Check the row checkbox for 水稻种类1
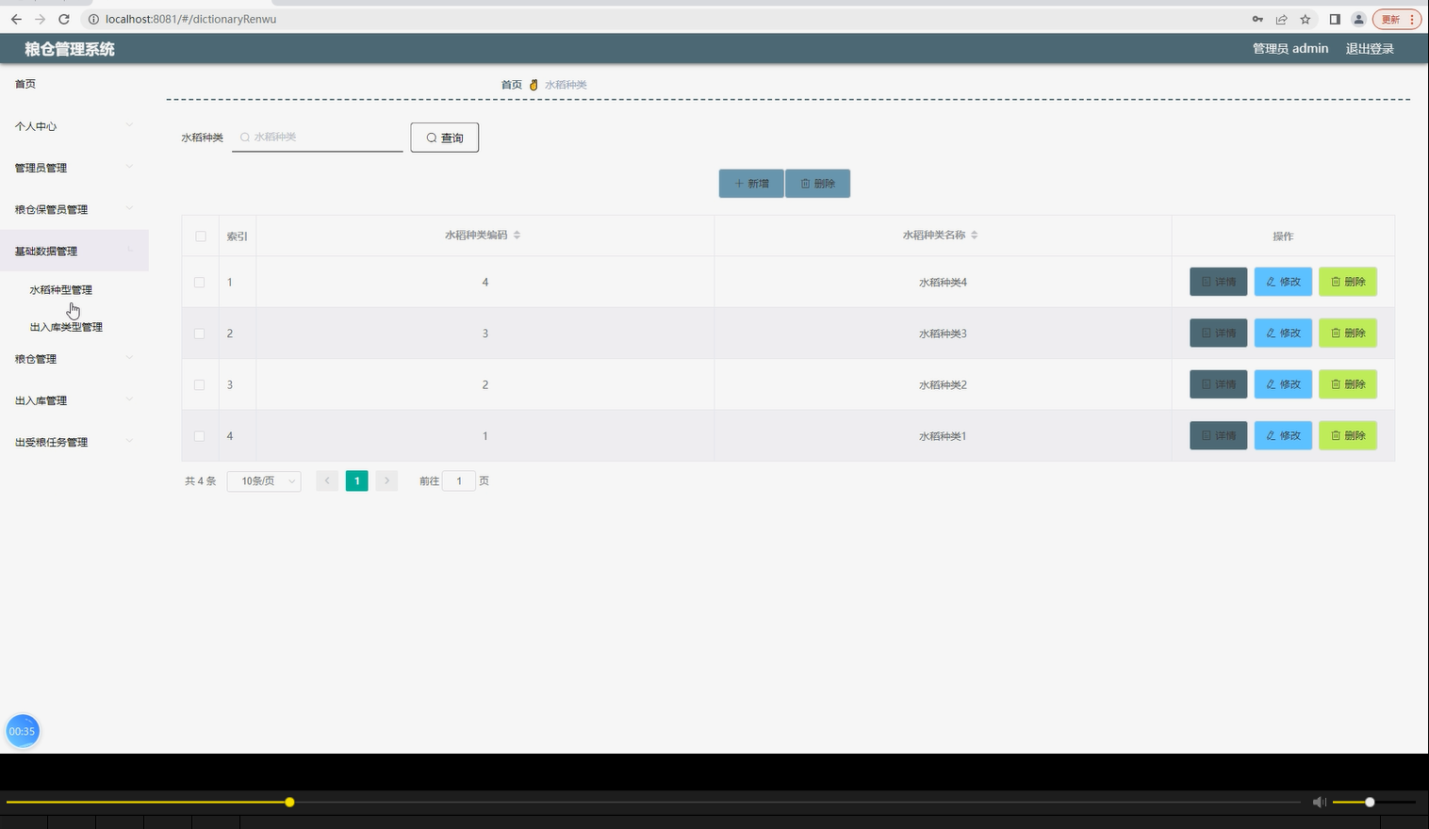Viewport: 1429px width, 829px height. coord(199,436)
